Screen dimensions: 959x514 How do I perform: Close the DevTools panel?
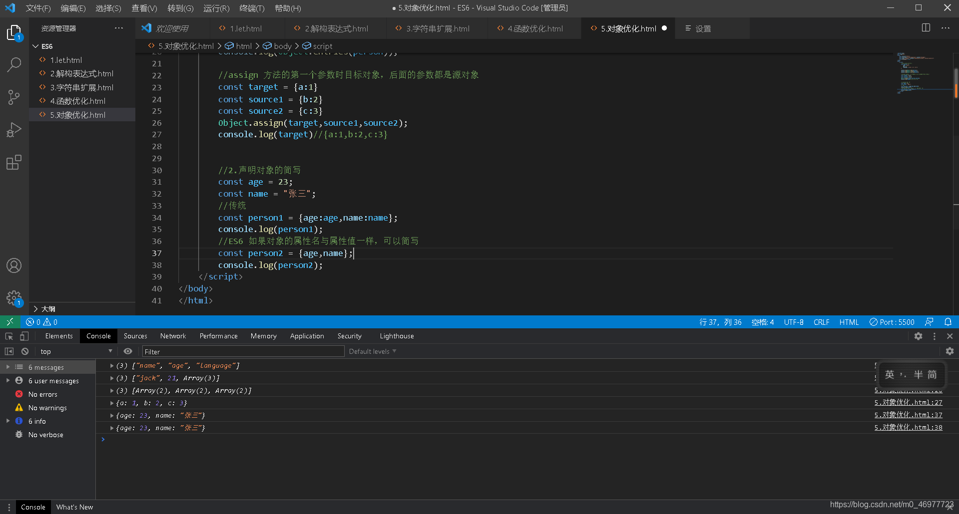950,336
